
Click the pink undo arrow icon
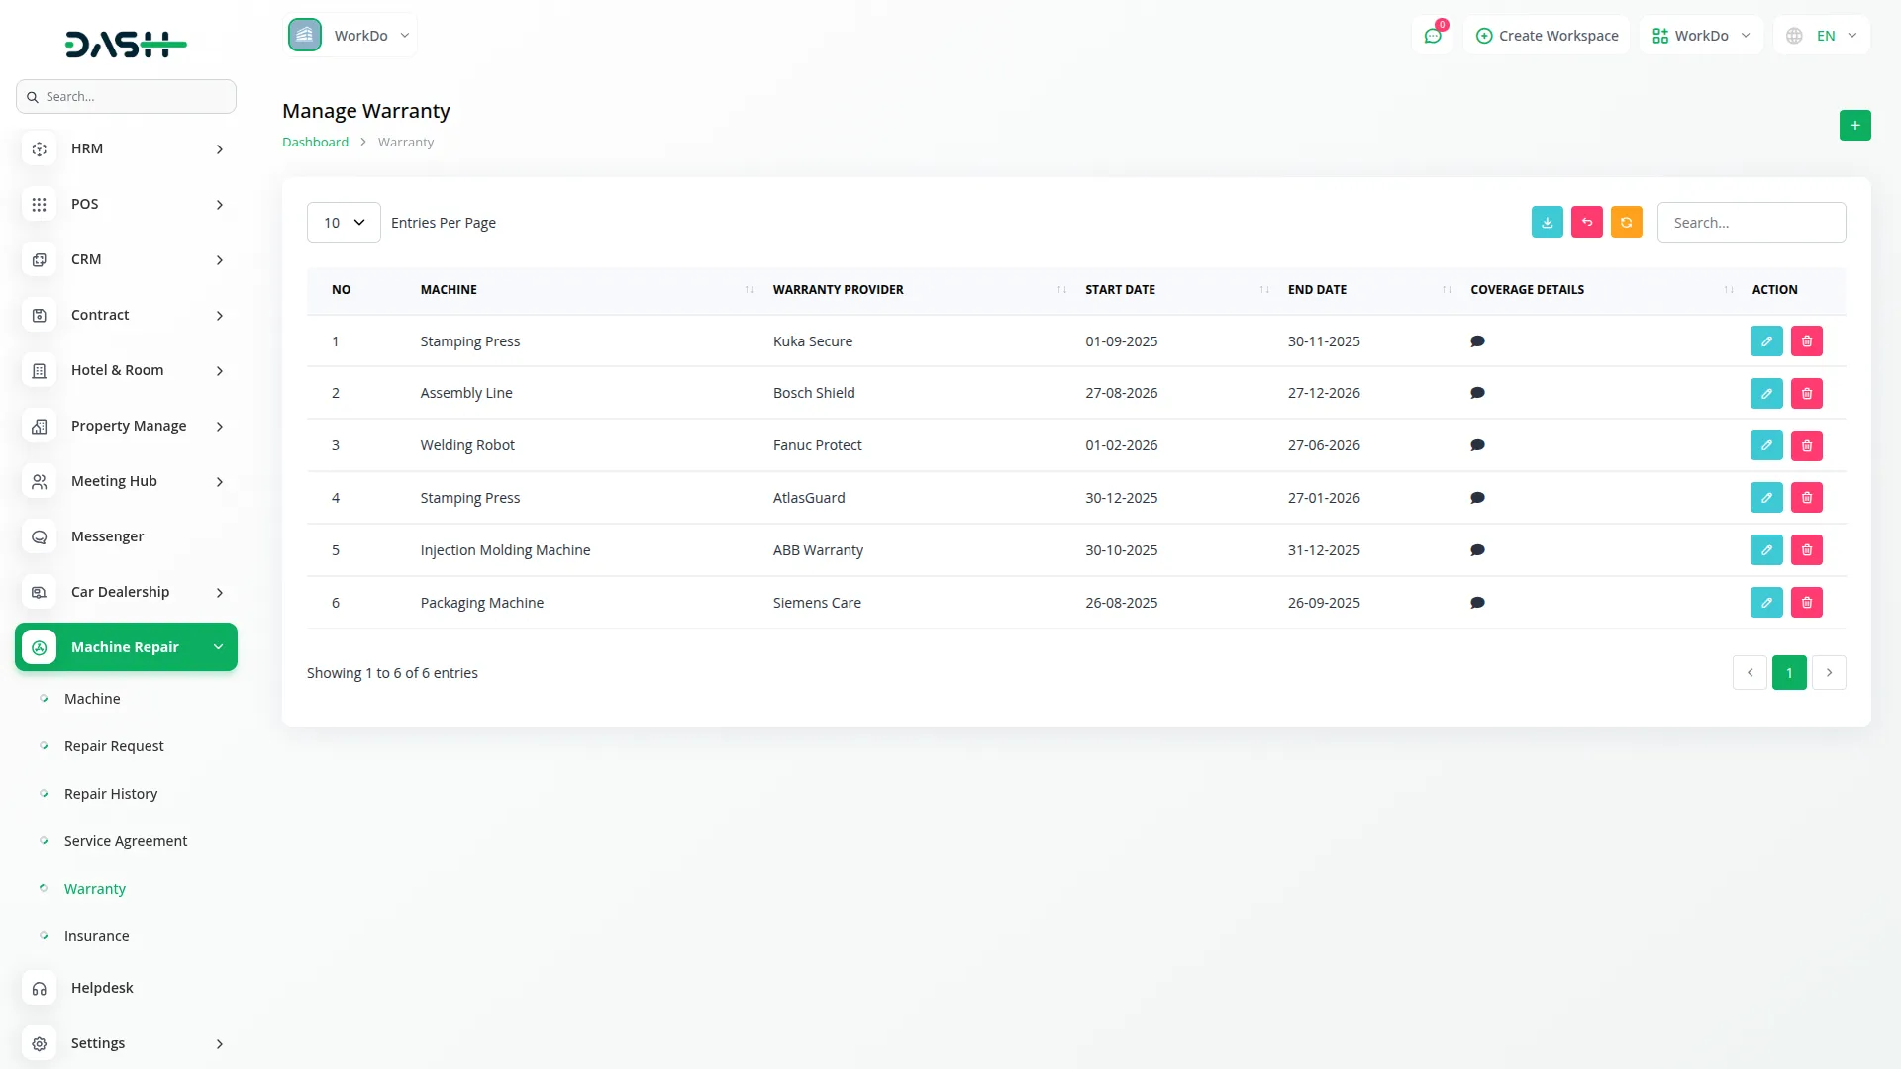point(1587,222)
